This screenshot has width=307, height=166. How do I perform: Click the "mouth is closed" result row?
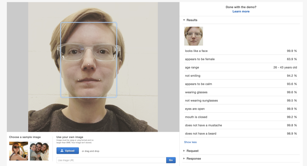tap(240, 117)
